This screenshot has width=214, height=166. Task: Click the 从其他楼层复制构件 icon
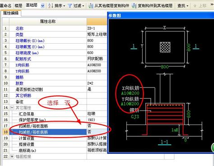[x=91, y=6]
